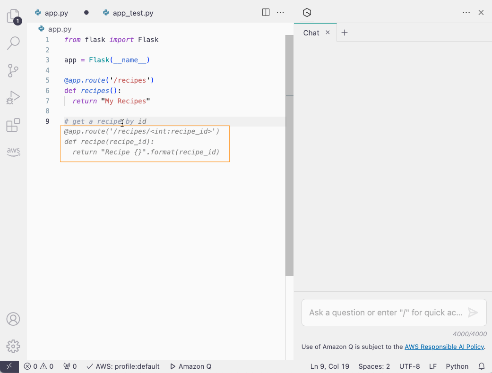Open the Search panel
The width and height of the screenshot is (492, 373).
[13, 43]
